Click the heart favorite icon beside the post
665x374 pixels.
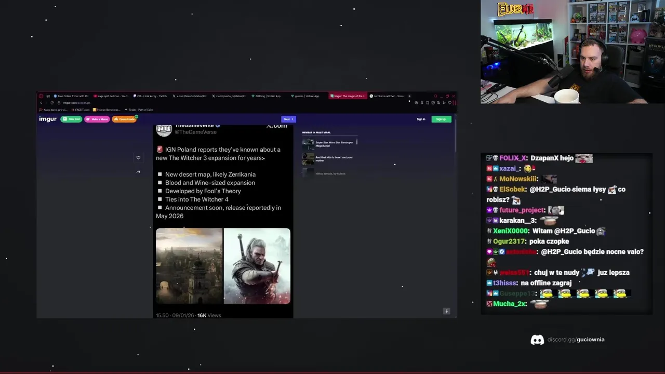coord(138,157)
